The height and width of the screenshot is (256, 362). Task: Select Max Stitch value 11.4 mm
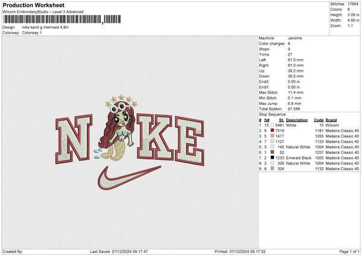click(296, 92)
